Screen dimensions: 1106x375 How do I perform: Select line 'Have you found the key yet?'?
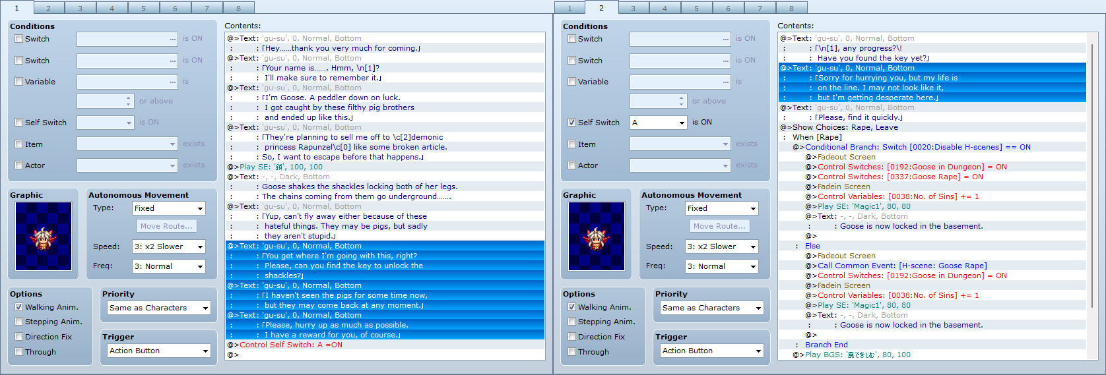[x=932, y=58]
